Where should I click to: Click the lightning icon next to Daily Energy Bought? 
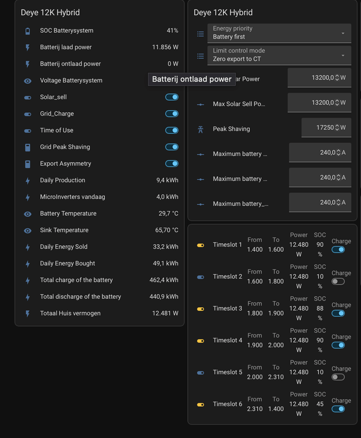point(27,264)
